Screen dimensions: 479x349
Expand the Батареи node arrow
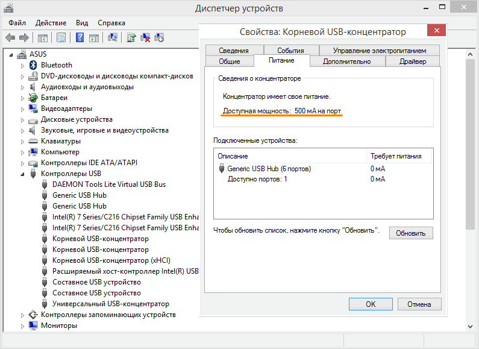tap(22, 98)
